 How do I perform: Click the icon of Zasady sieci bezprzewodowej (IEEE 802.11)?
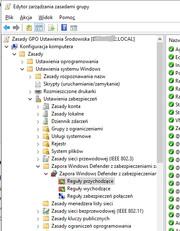46,211
